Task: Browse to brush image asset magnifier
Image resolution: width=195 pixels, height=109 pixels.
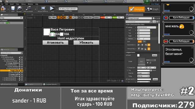Action: pyautogui.click(x=150, y=63)
